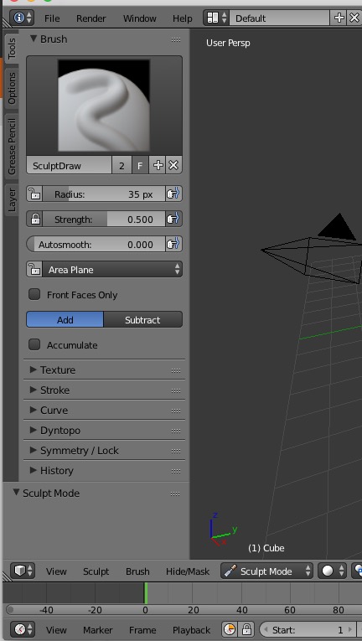Open the Info editor type selector

pos(22,18)
